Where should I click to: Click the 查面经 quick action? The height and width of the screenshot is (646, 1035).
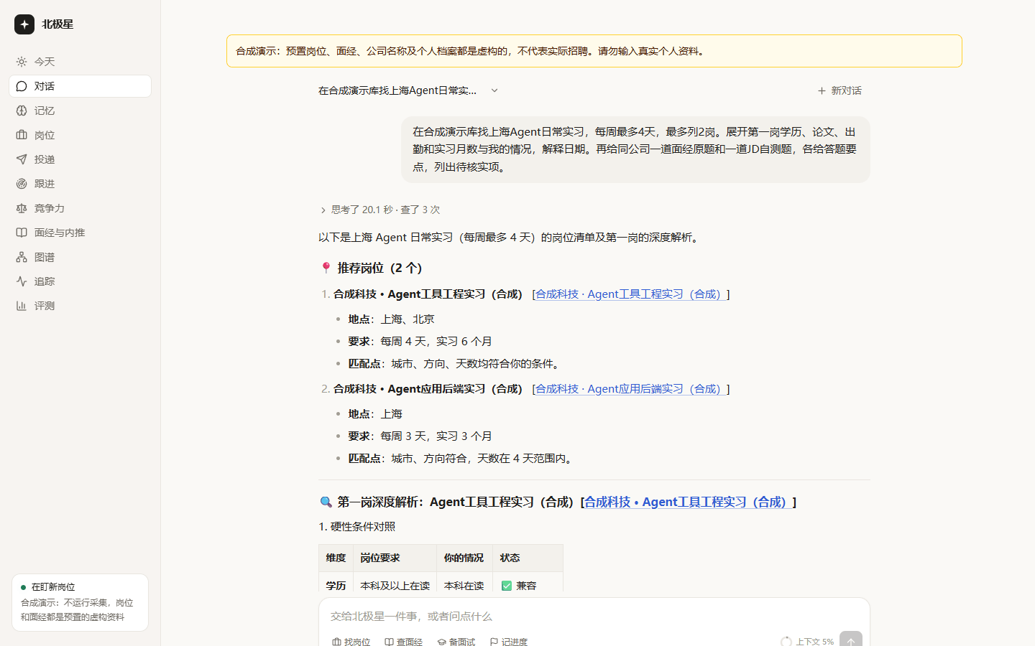[x=403, y=642]
